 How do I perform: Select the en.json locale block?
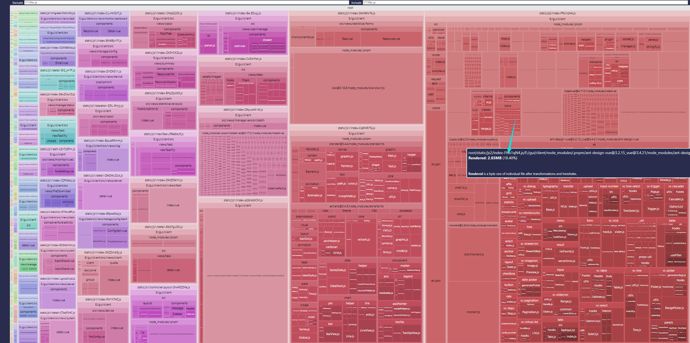coord(436,281)
